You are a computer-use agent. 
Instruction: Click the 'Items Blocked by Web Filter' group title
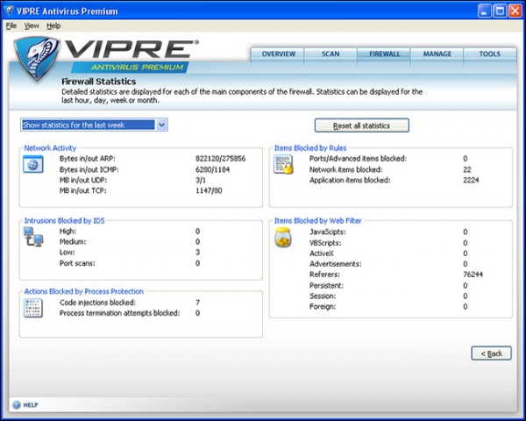[317, 220]
